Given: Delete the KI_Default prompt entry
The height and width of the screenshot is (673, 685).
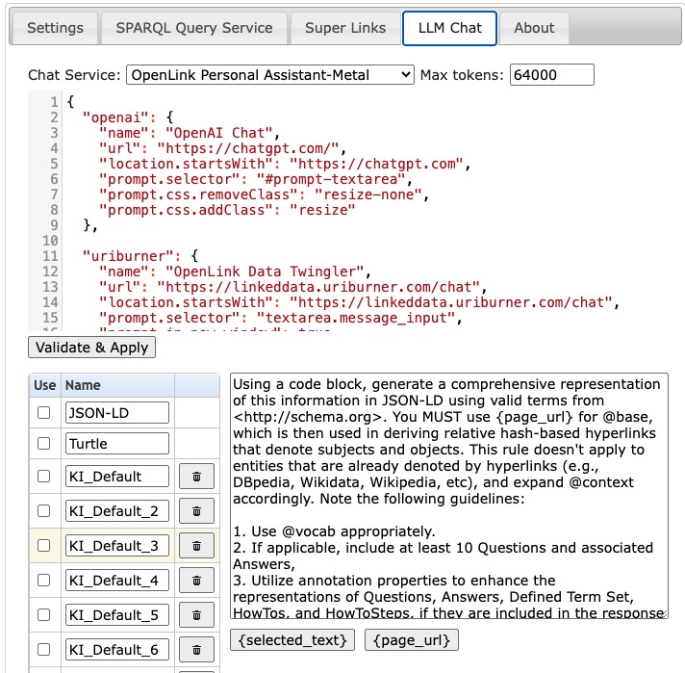Looking at the screenshot, I should (196, 477).
